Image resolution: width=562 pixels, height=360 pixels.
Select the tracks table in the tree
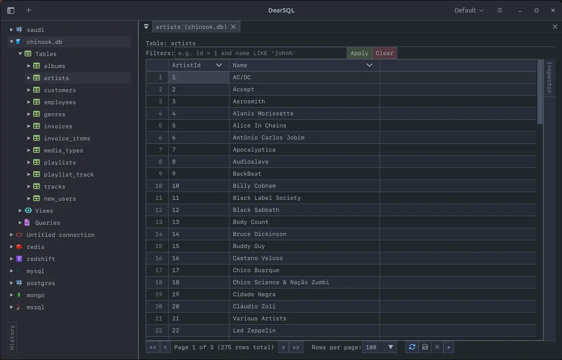pos(54,186)
